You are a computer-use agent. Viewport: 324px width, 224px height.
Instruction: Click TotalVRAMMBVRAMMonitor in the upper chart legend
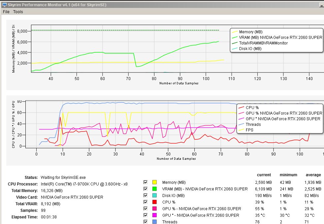[263, 43]
